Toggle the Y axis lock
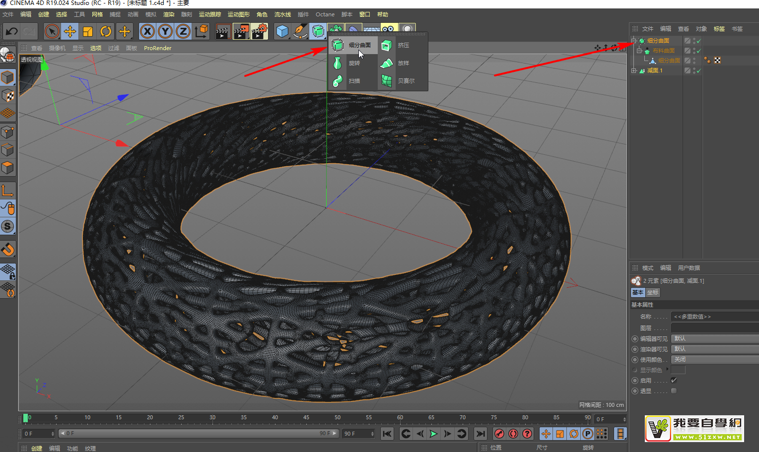Screen dimensions: 759x452 (165, 32)
